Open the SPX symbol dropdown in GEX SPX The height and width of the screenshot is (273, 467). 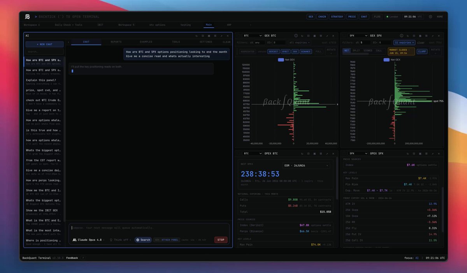tap(357, 35)
